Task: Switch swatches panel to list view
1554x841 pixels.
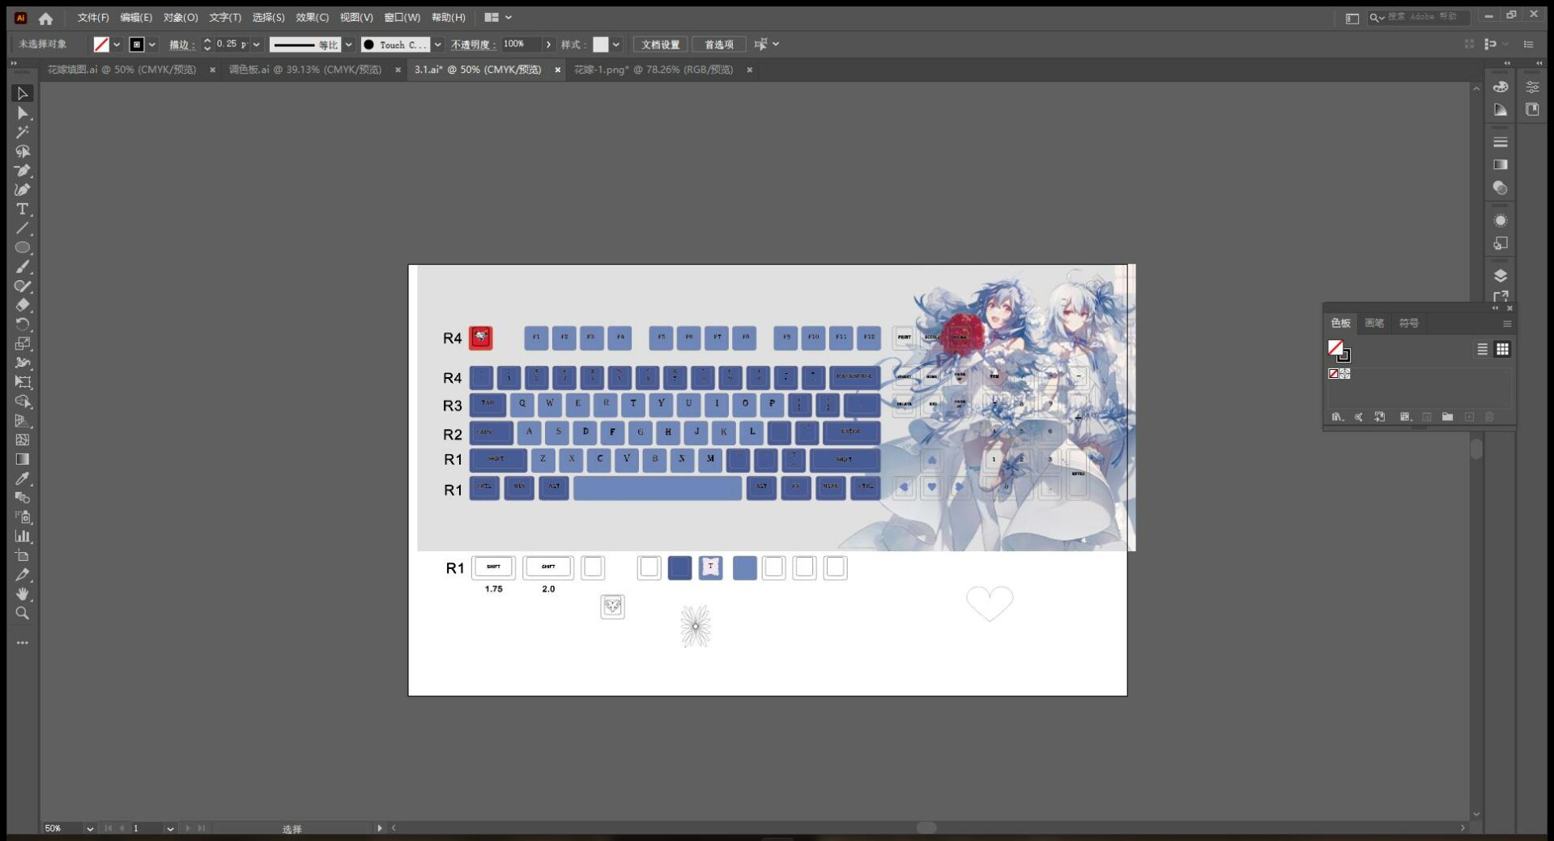Action: click(1482, 349)
